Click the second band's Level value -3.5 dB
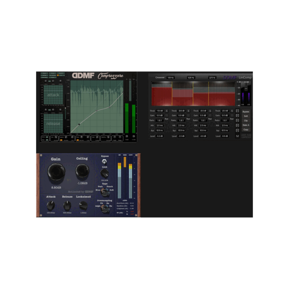The image size is (289, 289). [x=182, y=136]
